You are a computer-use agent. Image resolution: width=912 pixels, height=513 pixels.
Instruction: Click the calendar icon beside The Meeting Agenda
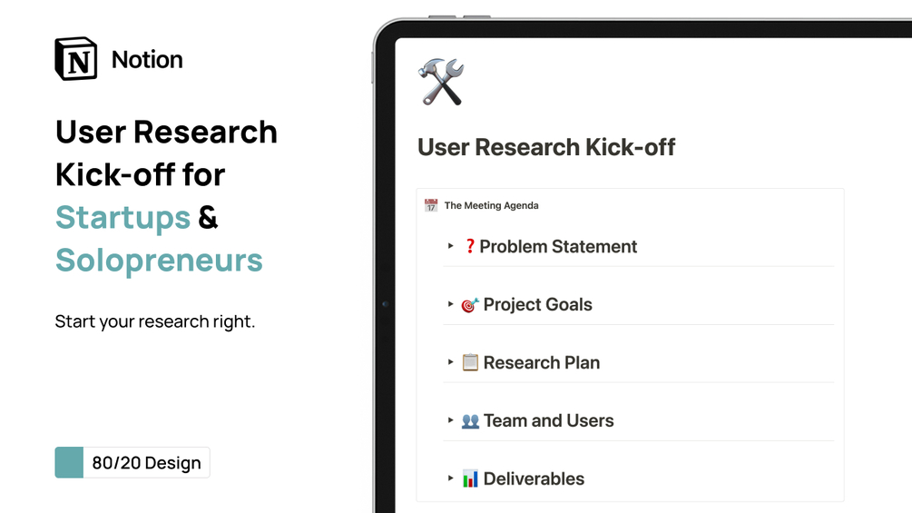[x=431, y=205]
